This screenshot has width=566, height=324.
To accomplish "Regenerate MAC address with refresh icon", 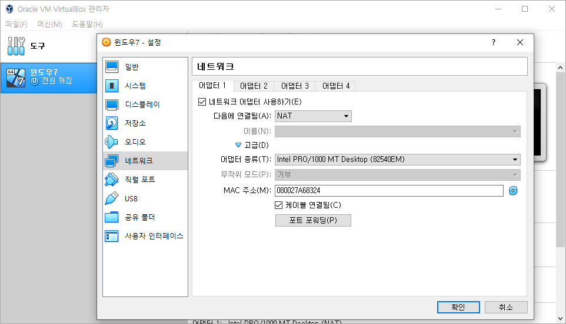I will tap(513, 190).
